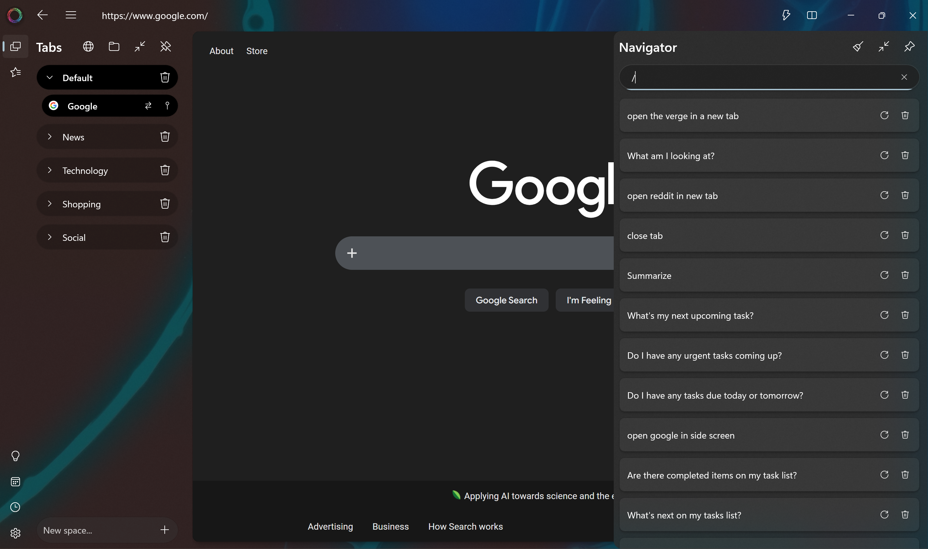Delete the 'close tab' prompt
This screenshot has width=928, height=549.
point(905,235)
